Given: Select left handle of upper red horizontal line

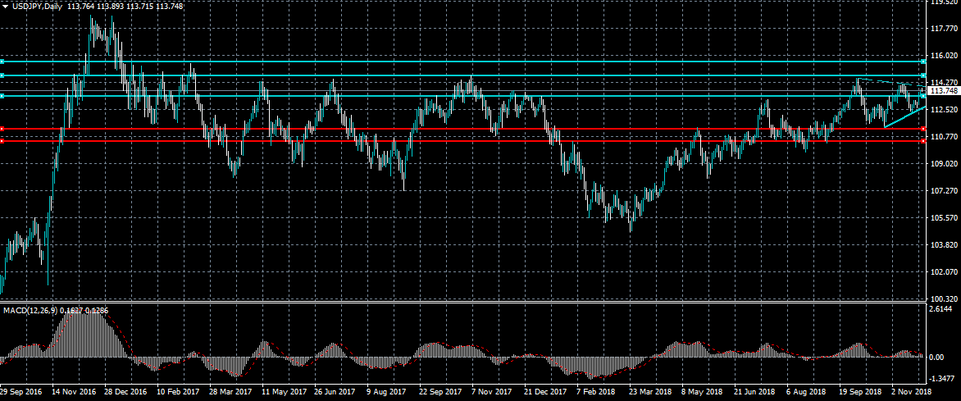Looking at the screenshot, I should [x=2, y=129].
